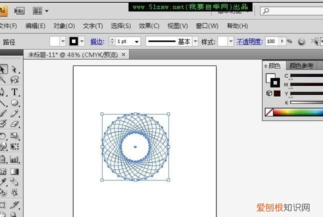Open the fill color dropdown arrow
323x217 pixels.
62,41
